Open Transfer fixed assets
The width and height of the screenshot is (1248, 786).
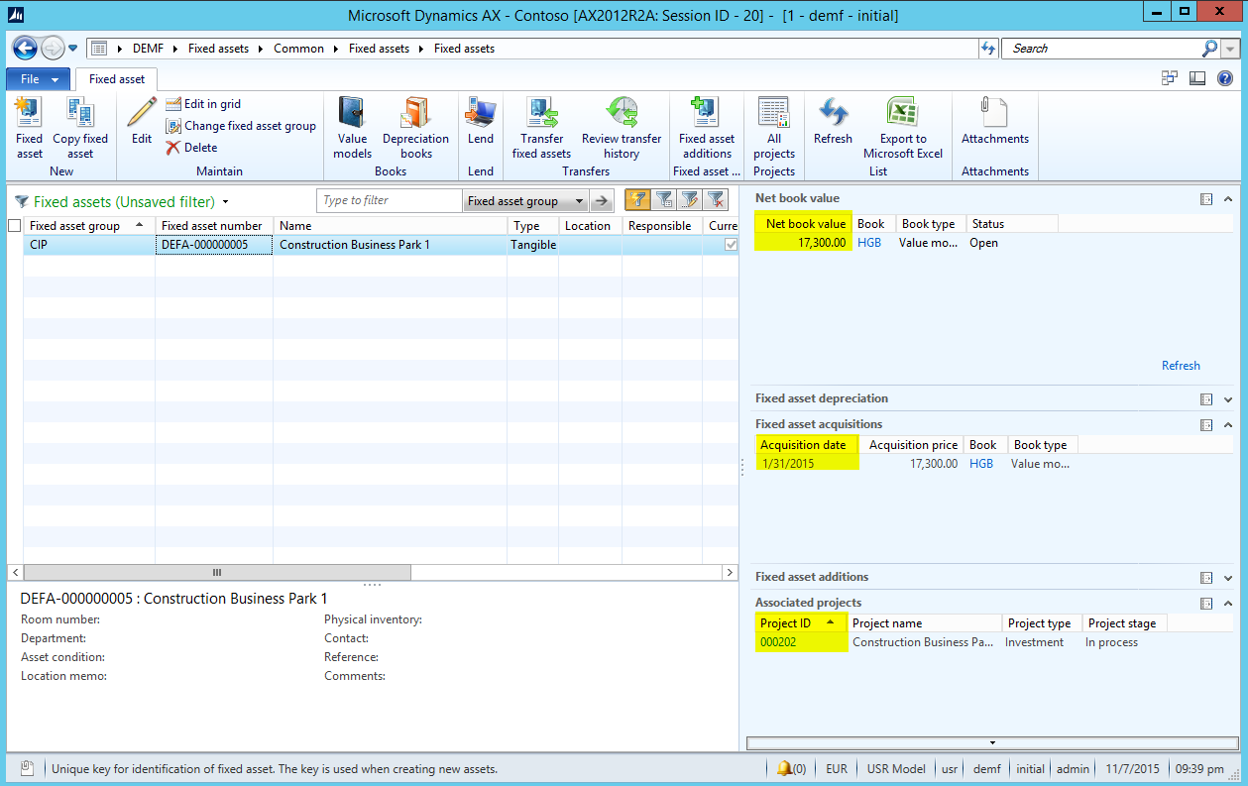click(x=541, y=114)
